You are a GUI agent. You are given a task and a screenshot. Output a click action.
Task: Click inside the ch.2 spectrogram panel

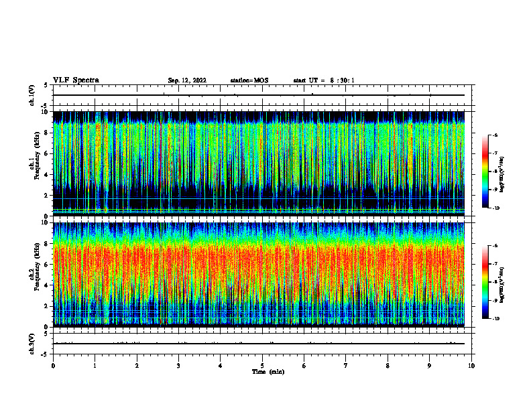pos(262,275)
